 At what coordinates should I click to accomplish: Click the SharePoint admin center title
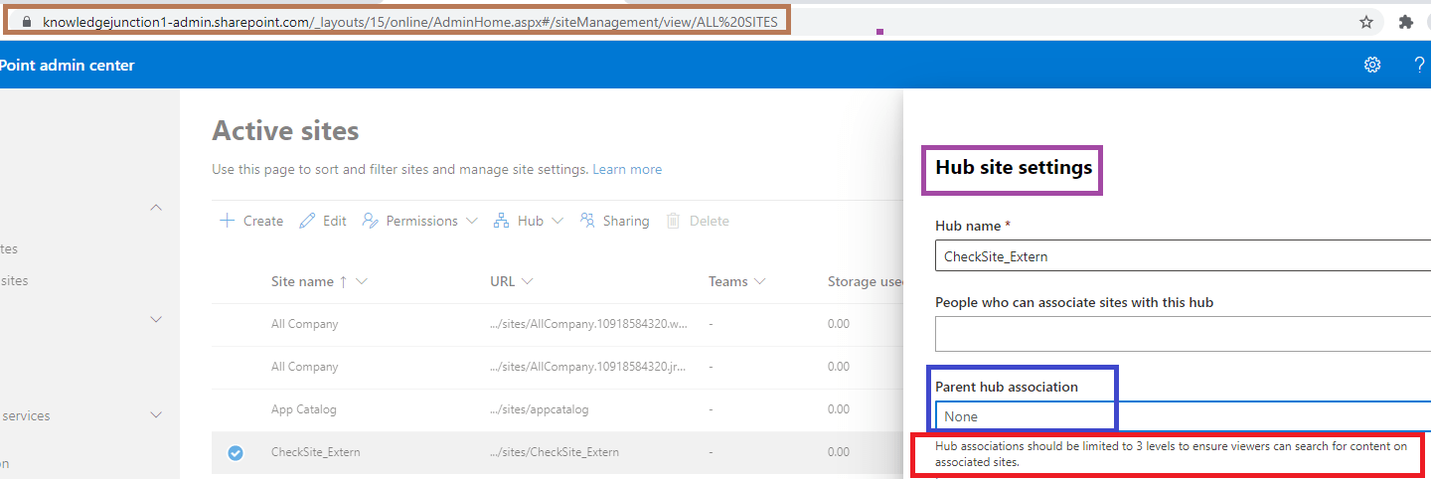coord(67,66)
